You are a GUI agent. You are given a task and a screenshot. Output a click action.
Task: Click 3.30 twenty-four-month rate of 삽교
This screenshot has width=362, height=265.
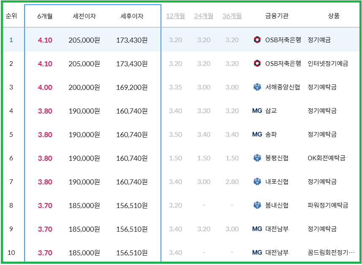204,111
